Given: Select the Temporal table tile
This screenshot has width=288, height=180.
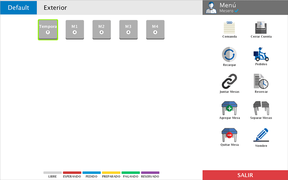Looking at the screenshot, I should [x=48, y=30].
